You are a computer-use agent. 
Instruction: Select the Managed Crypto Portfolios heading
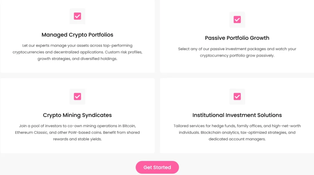(x=77, y=35)
